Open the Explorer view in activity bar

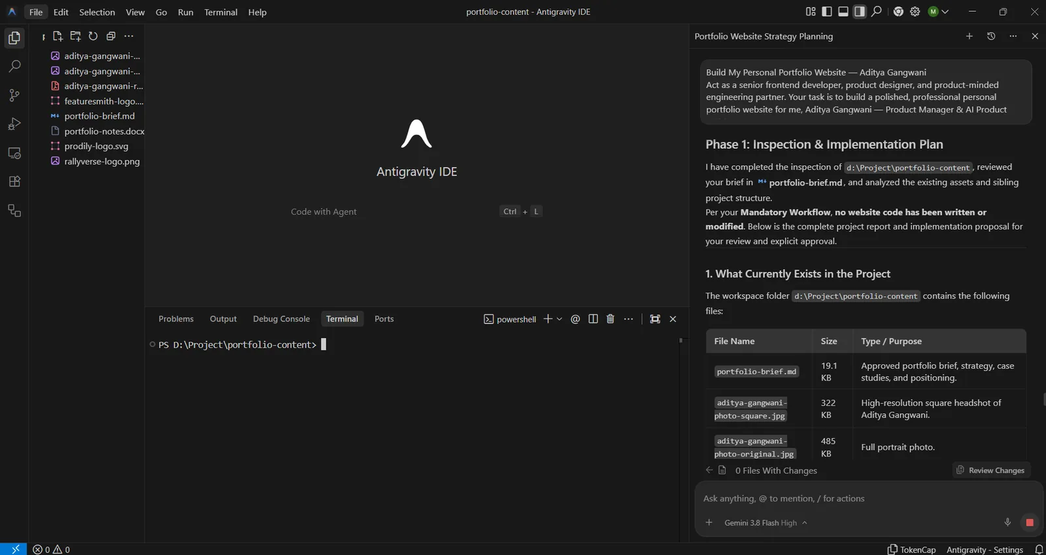point(14,38)
